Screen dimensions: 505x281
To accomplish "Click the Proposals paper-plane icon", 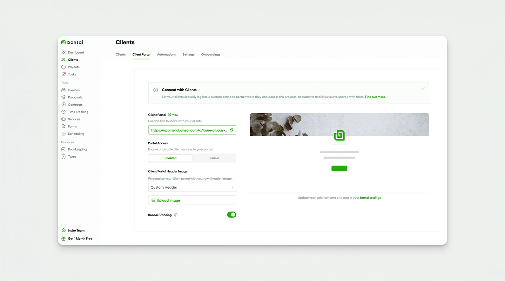I will 63,97.
